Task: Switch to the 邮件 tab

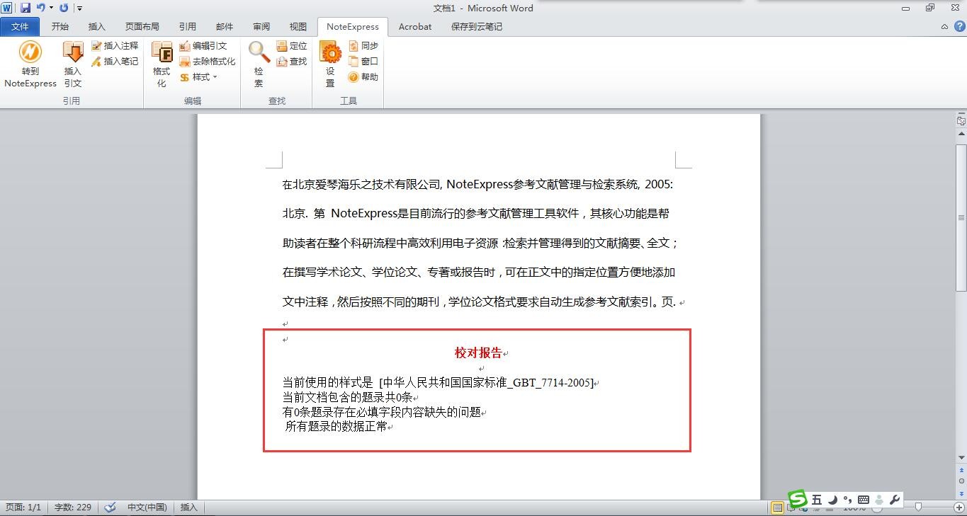Action: pos(225,26)
